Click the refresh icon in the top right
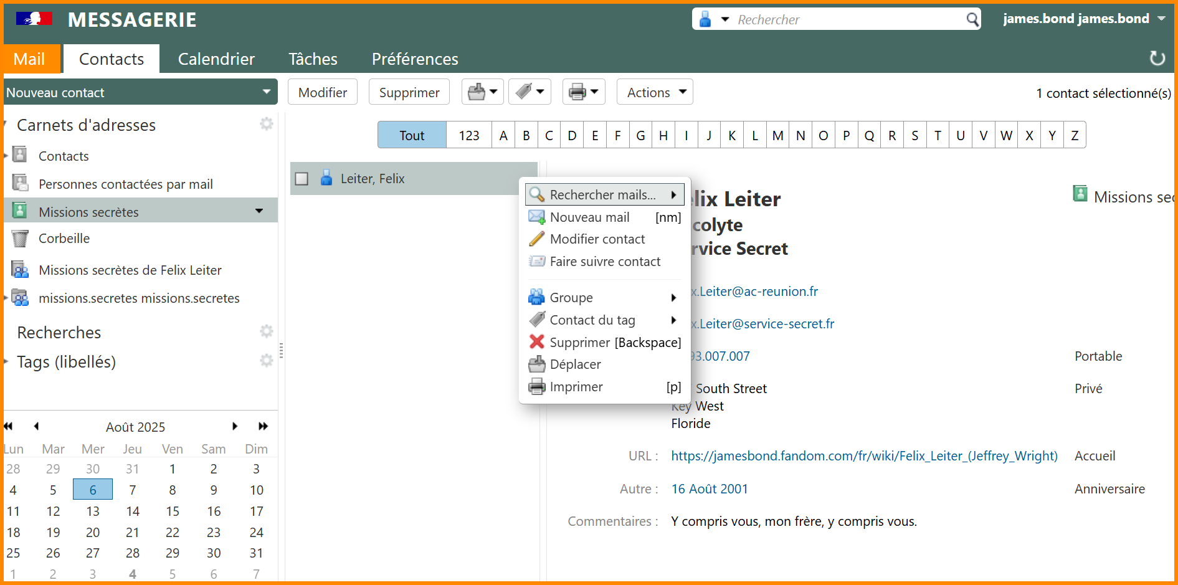This screenshot has width=1178, height=585. (x=1157, y=58)
